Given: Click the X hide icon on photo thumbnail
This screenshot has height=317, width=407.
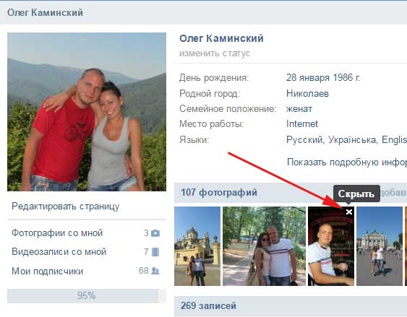Looking at the screenshot, I should click(x=349, y=212).
